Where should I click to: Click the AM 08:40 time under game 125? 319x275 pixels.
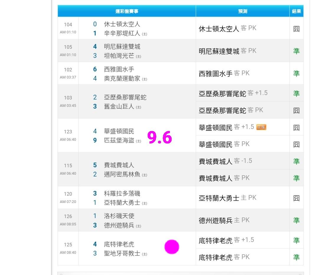click(x=68, y=253)
